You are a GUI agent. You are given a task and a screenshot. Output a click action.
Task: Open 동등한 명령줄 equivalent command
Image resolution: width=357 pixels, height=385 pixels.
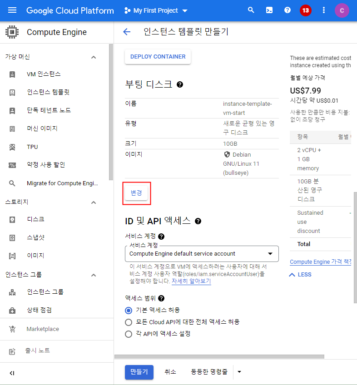pyautogui.click(x=209, y=372)
